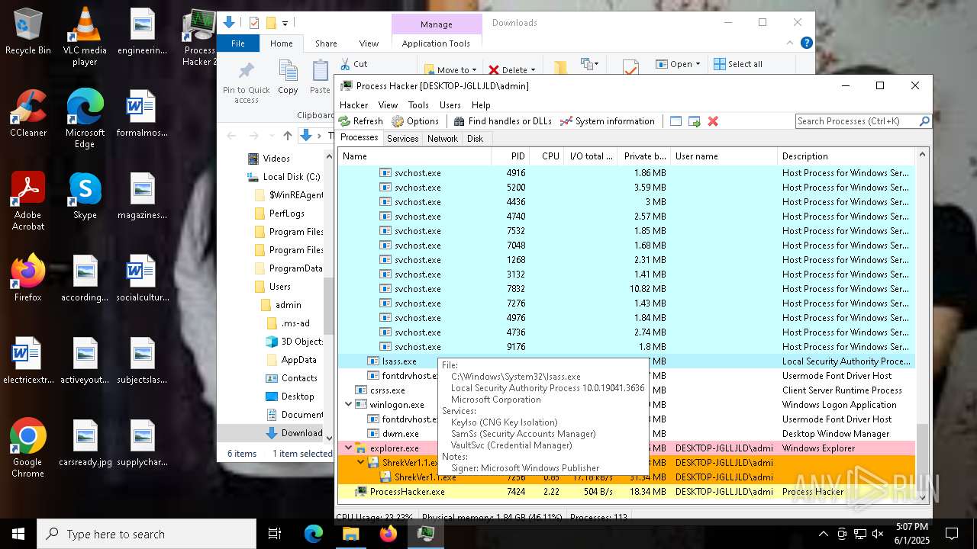Click Application Tools tab in File Explorer
This screenshot has height=549, width=977.
pos(436,43)
